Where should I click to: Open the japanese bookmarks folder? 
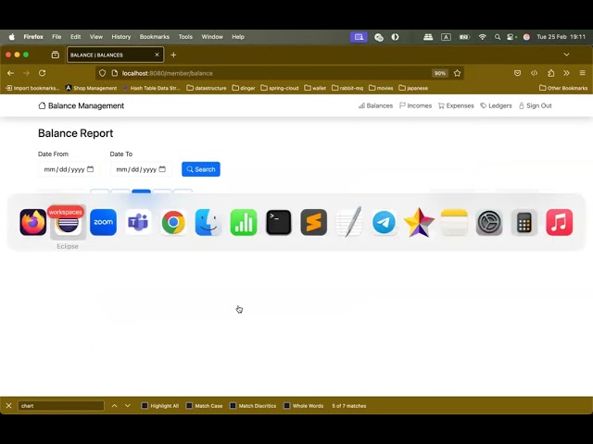point(413,88)
